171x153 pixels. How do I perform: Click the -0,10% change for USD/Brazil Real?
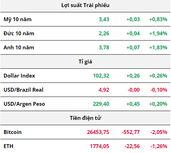[159, 90]
